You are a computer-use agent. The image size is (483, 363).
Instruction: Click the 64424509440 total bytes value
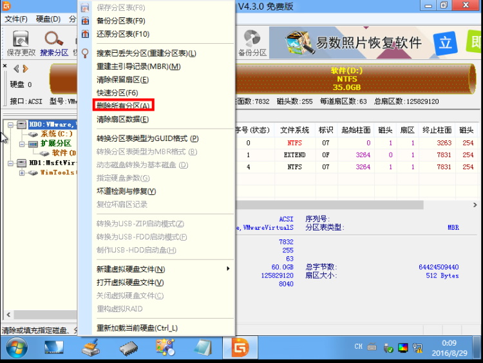click(439, 267)
